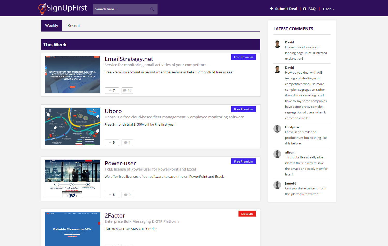Open the Submit Deal link
This screenshot has width=388, height=246.
pos(283,9)
